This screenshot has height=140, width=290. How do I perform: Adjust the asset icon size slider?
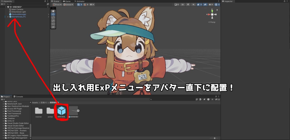click(x=214, y=138)
